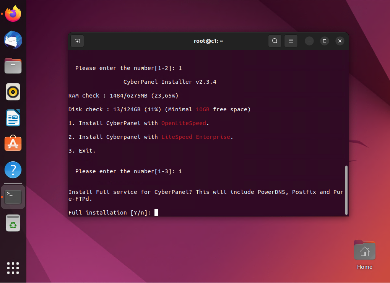The width and height of the screenshot is (390, 283).
Task: Minimize the terminal window
Action: click(x=309, y=41)
